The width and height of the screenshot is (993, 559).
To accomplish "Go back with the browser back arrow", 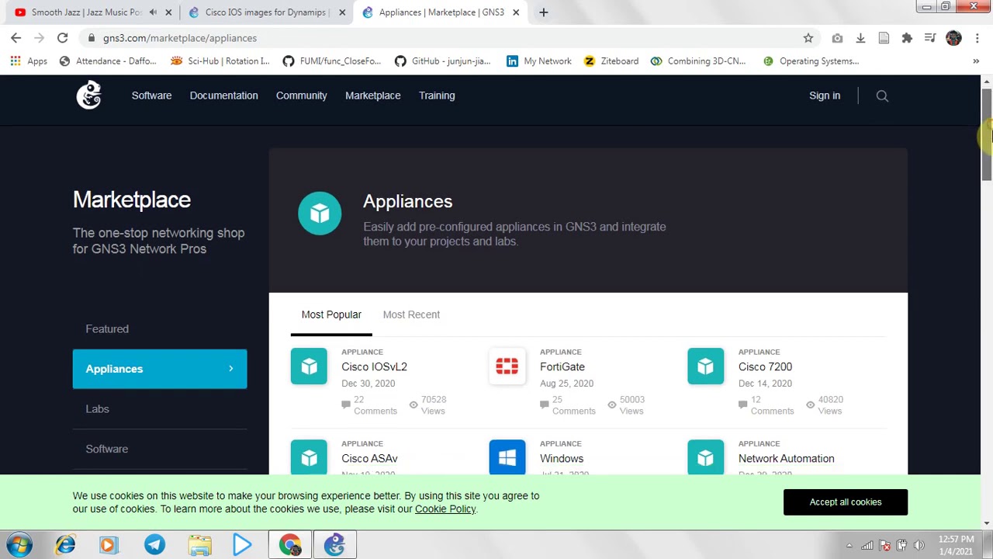I will [x=16, y=38].
